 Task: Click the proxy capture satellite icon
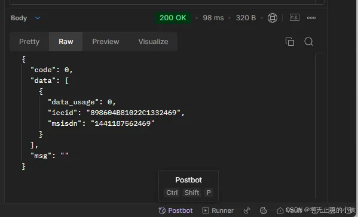click(247, 210)
